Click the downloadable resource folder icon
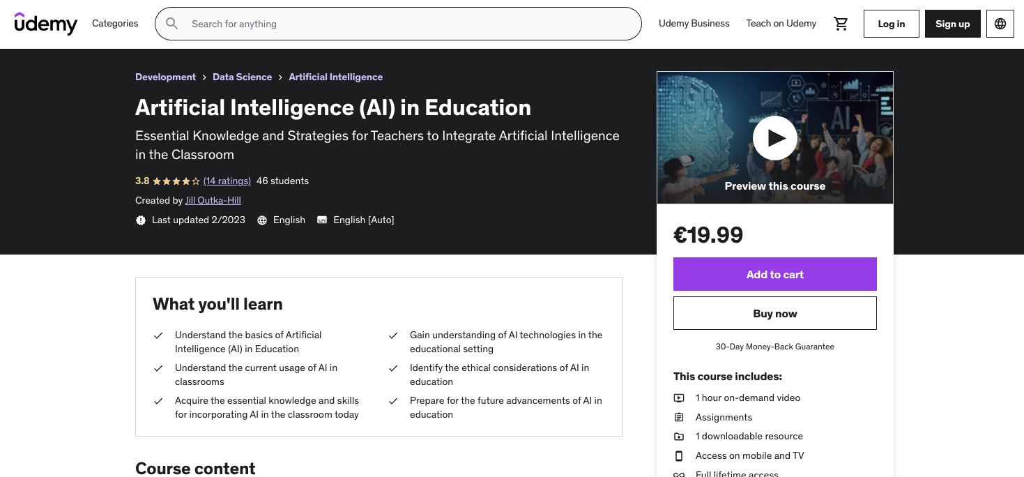This screenshot has height=477, width=1024. point(679,436)
